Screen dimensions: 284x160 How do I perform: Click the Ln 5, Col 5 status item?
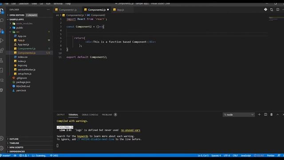click(x=203, y=156)
